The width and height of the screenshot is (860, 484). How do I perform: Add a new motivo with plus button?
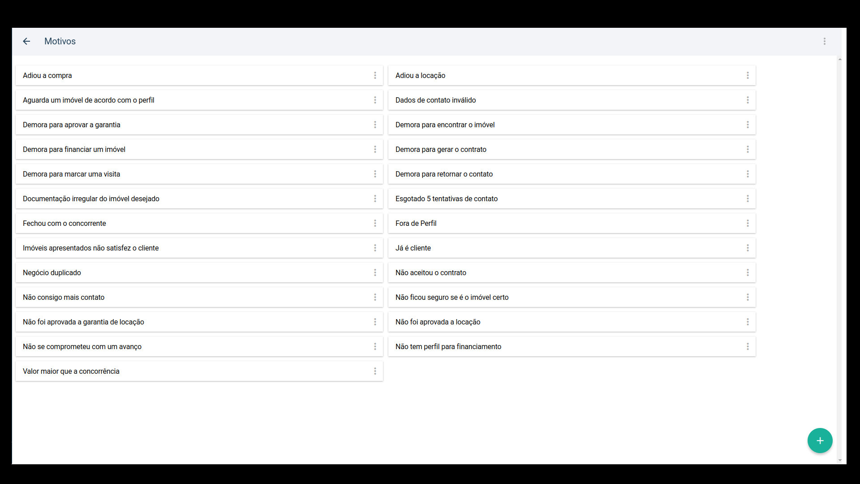click(820, 441)
